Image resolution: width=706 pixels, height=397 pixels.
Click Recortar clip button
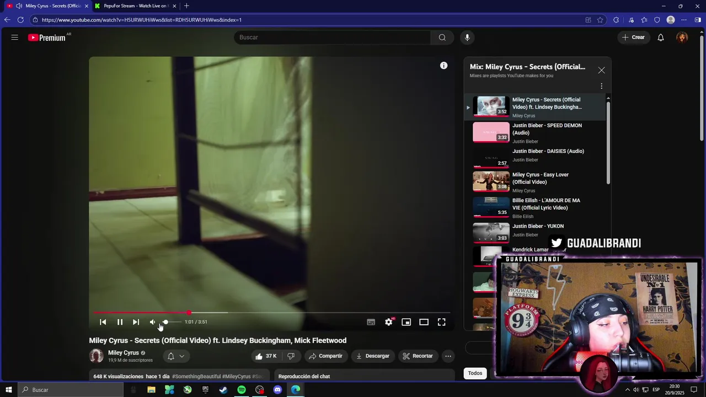(418, 356)
